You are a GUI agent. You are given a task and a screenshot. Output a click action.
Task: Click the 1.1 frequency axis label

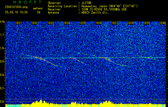pos(2,35)
